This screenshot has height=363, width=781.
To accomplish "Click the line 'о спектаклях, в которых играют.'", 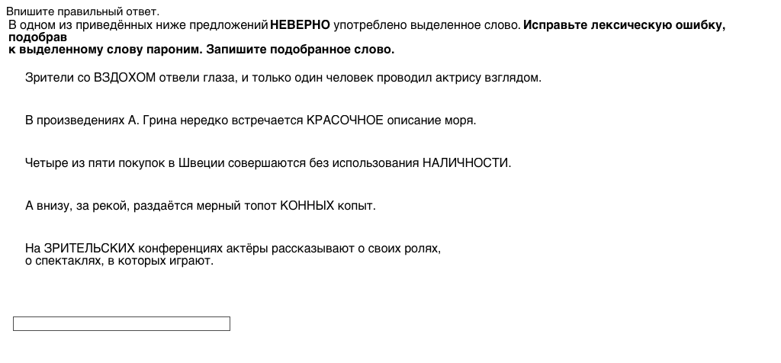I will tap(119, 261).
